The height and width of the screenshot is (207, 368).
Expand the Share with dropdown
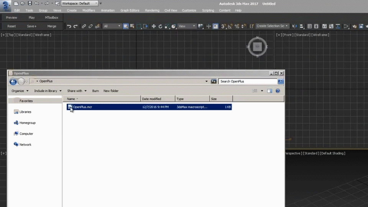77,91
